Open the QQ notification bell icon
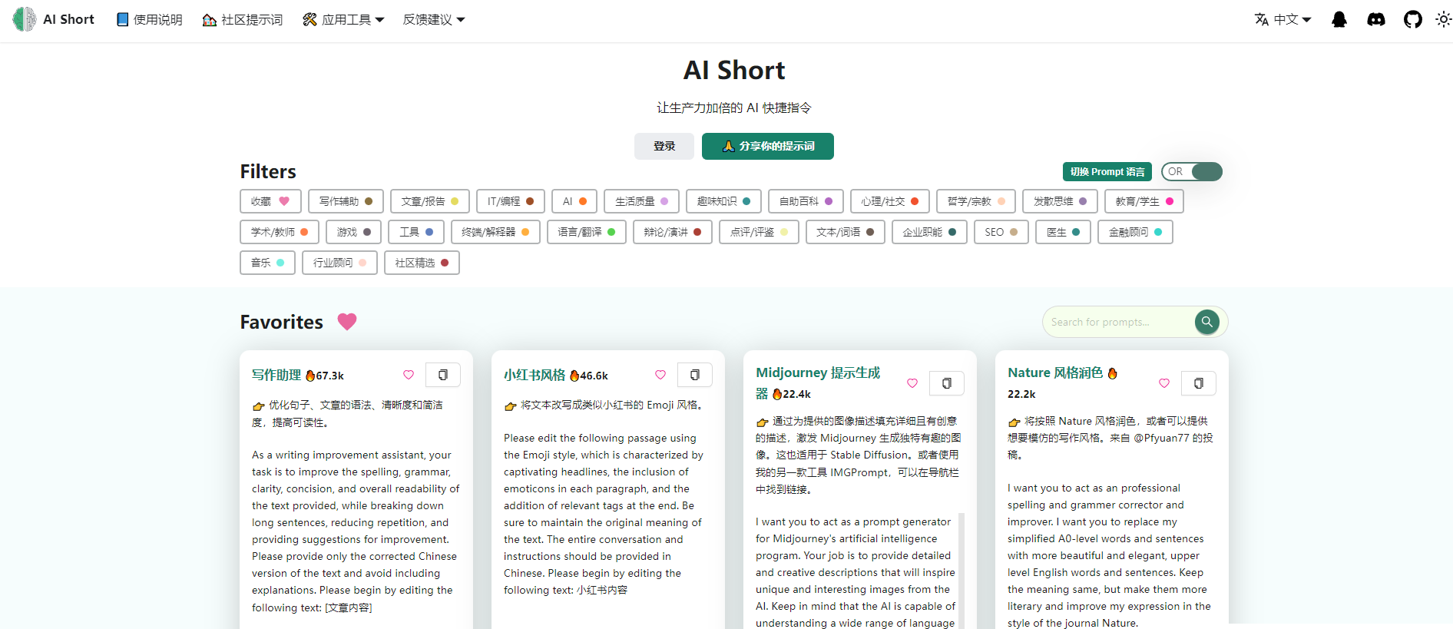This screenshot has width=1453, height=629. click(x=1339, y=19)
